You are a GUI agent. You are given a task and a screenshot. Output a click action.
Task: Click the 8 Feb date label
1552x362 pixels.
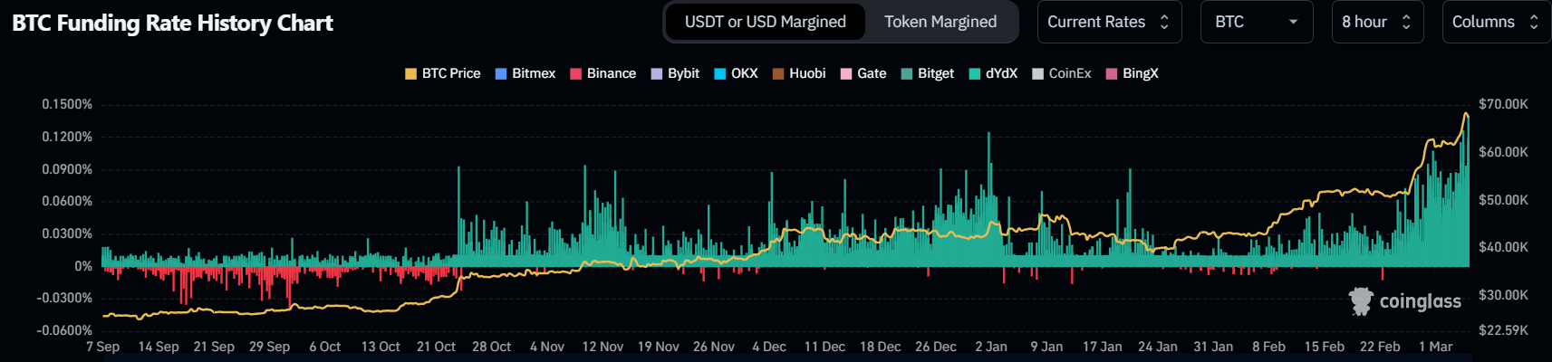(1268, 347)
